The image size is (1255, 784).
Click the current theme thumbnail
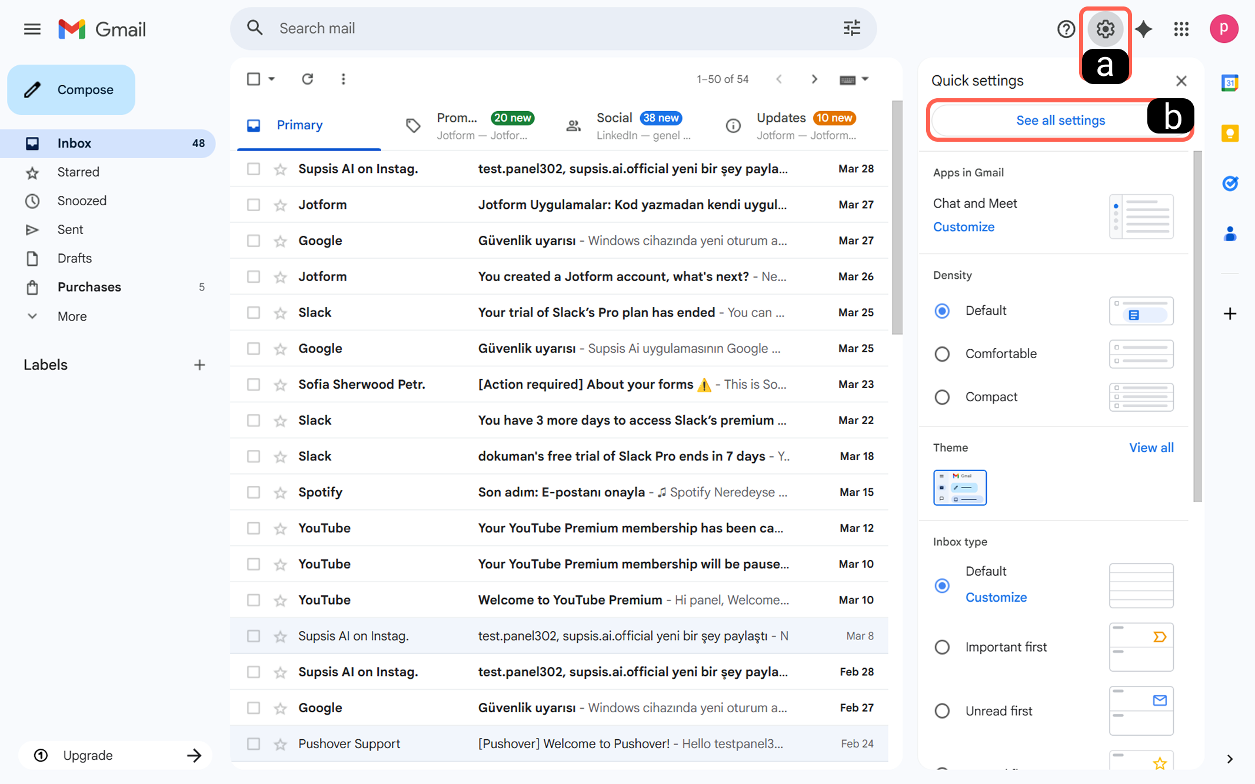pyautogui.click(x=960, y=488)
